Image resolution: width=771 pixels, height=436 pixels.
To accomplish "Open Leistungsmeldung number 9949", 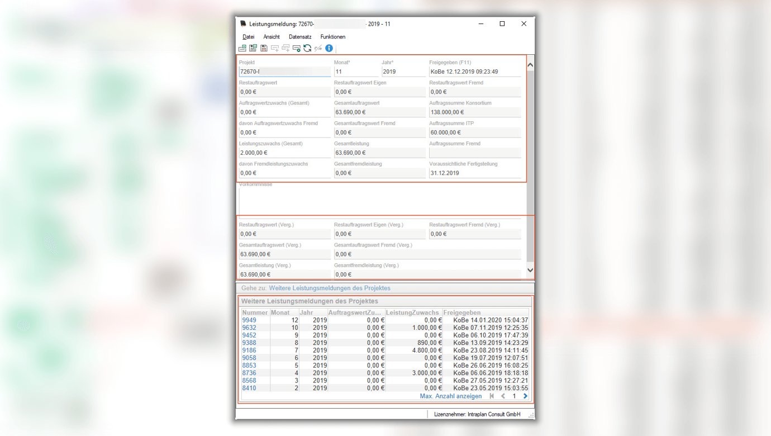I will (x=249, y=320).
